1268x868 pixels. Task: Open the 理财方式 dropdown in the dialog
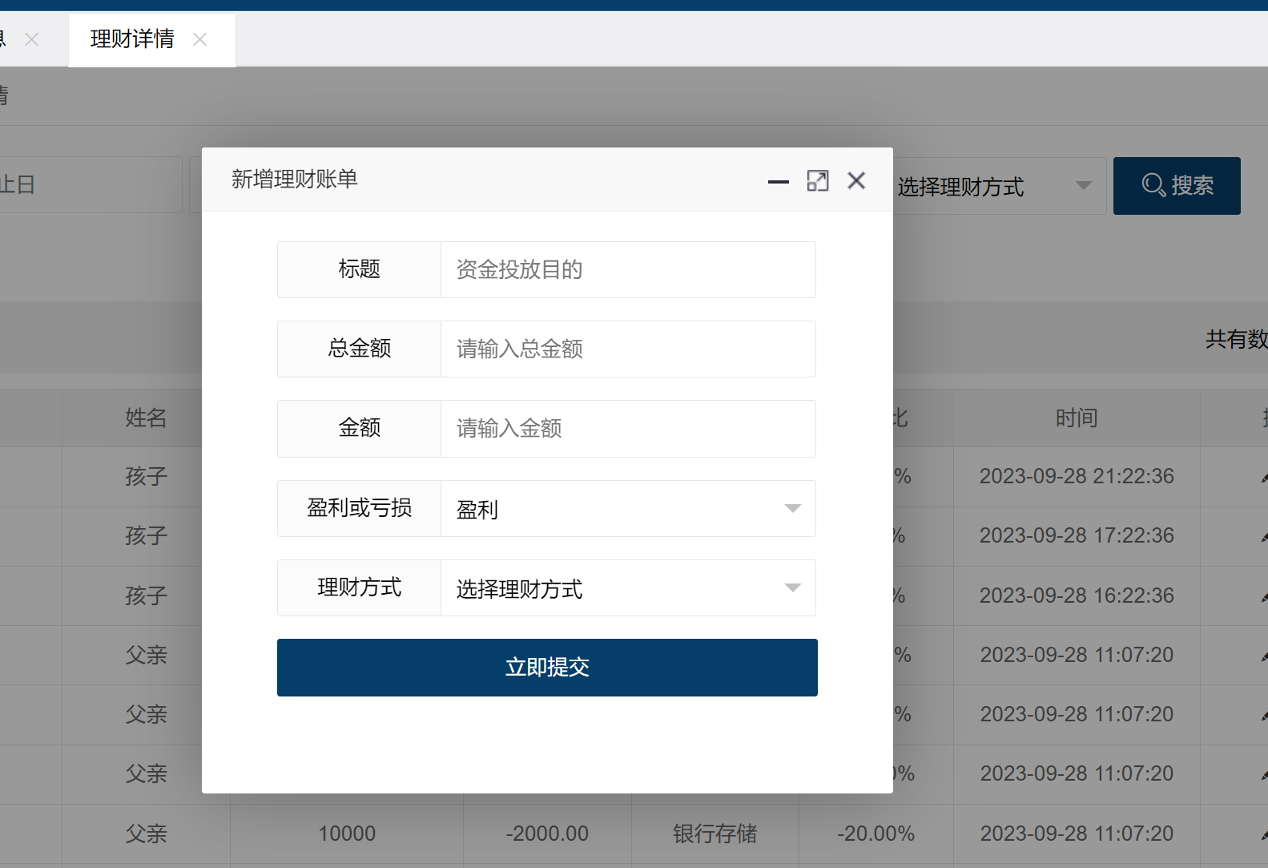pyautogui.click(x=627, y=588)
